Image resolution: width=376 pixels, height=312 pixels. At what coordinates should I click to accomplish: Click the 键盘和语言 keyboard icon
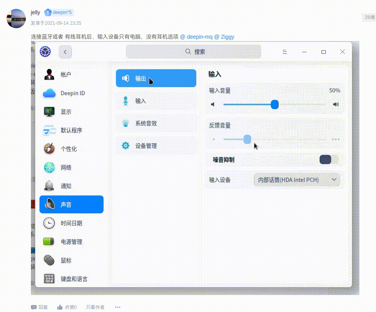pos(49,279)
